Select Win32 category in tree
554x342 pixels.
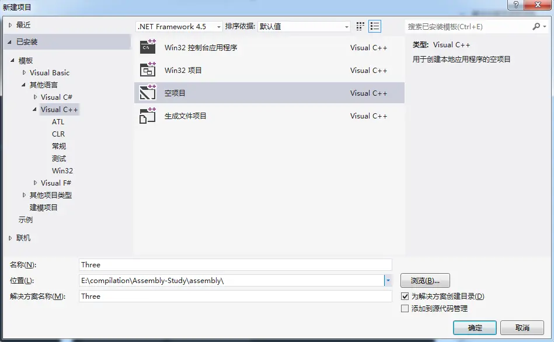(x=62, y=170)
